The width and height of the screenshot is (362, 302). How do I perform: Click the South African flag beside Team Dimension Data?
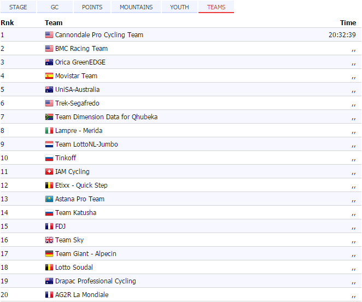49,117
